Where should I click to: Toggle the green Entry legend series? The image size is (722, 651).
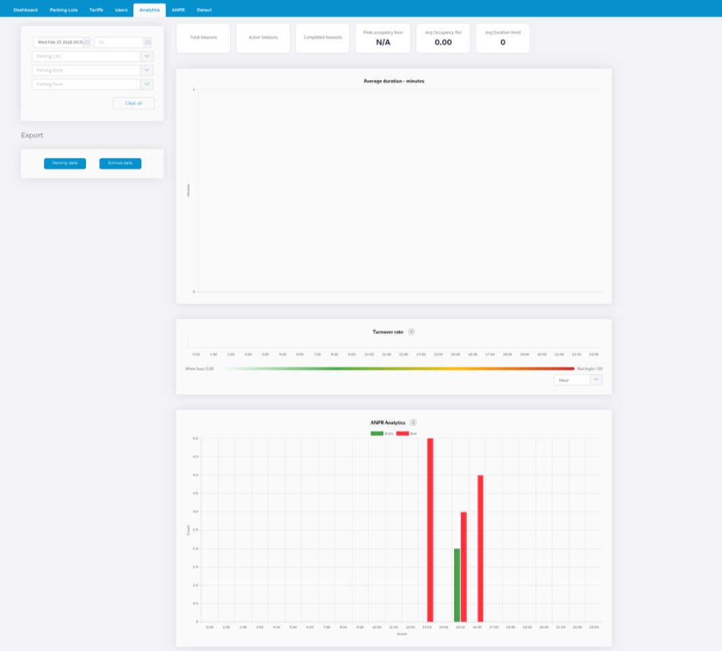click(377, 433)
